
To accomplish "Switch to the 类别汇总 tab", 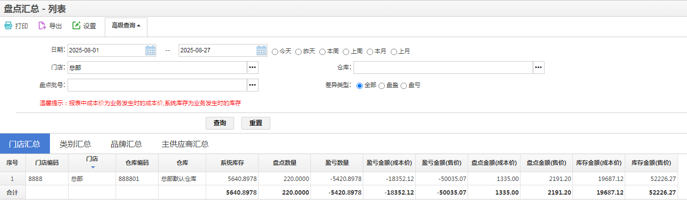I will (75, 144).
